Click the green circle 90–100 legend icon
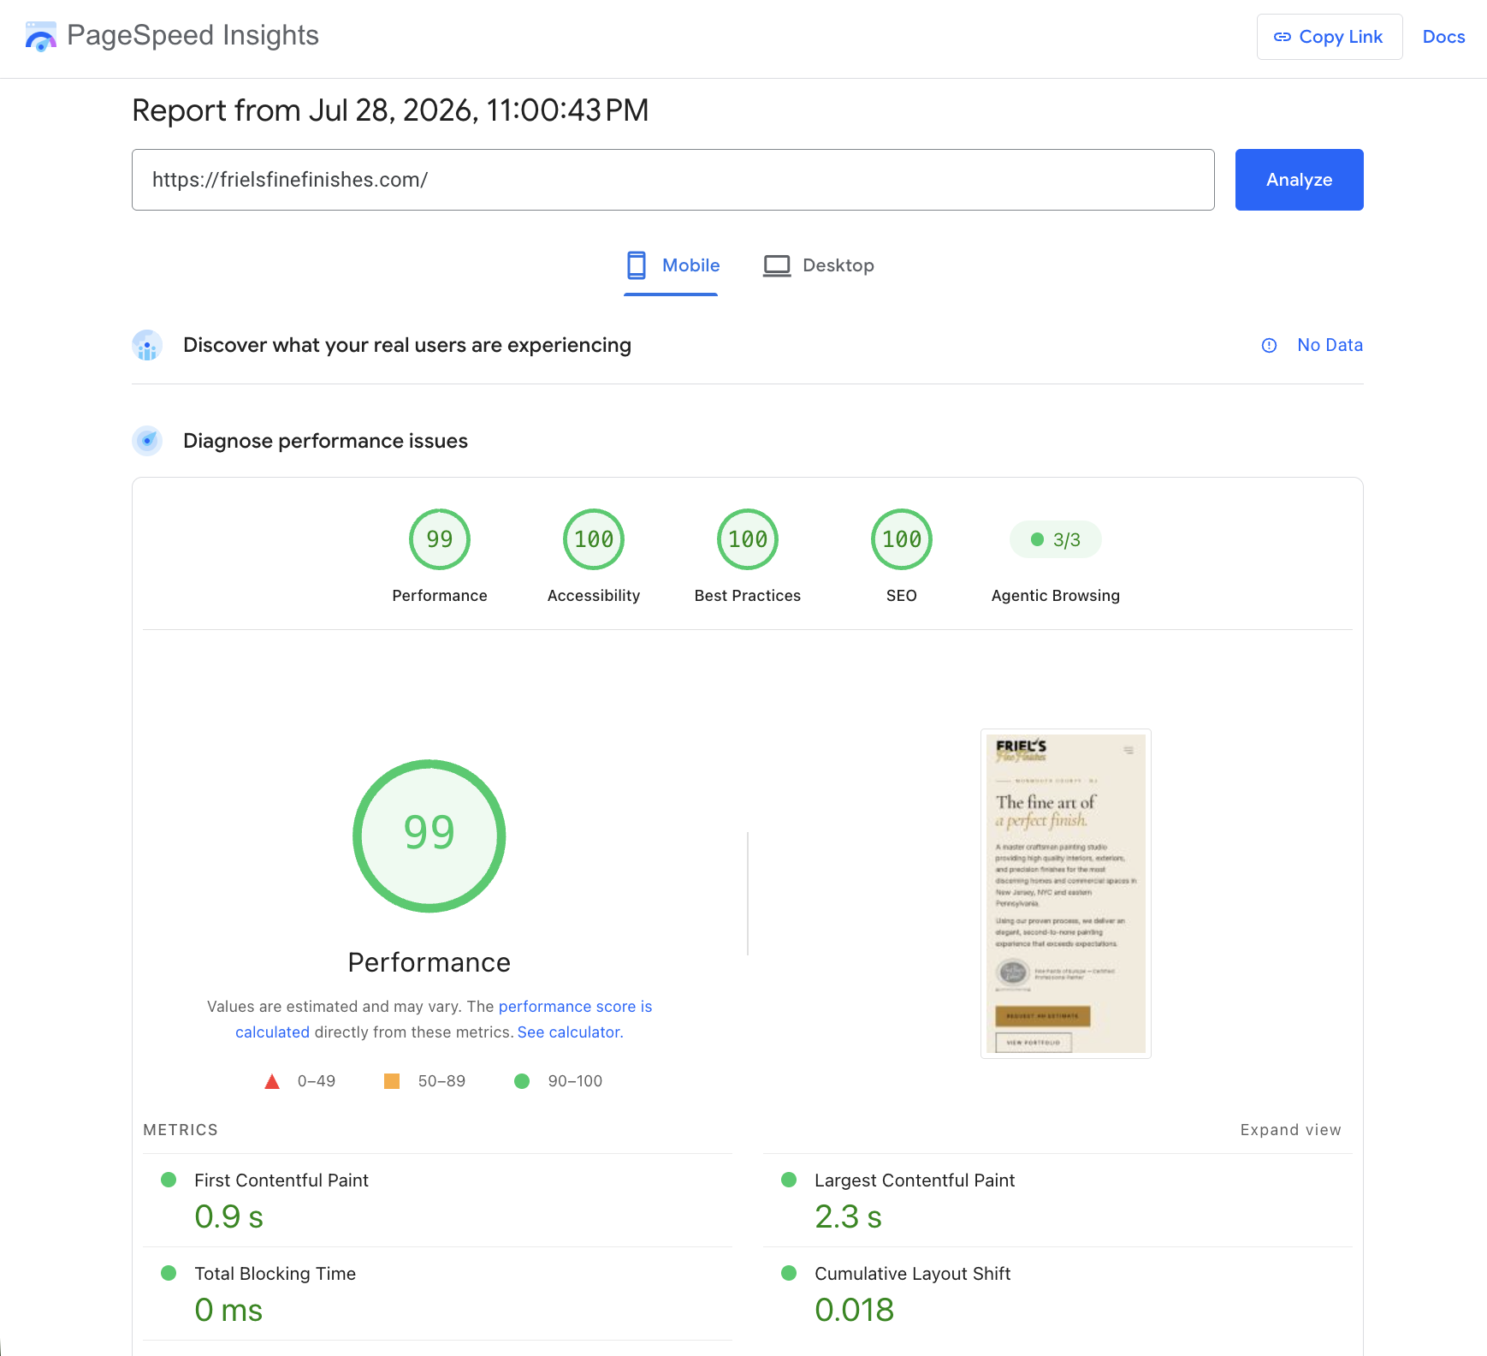The image size is (1487, 1356). tap(522, 1081)
